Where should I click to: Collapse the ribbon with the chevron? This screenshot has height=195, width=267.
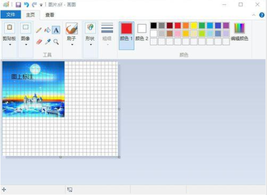click(254, 15)
